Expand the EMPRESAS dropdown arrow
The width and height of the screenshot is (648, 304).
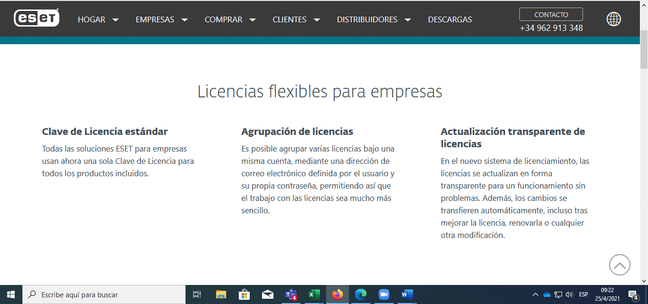coord(185,20)
